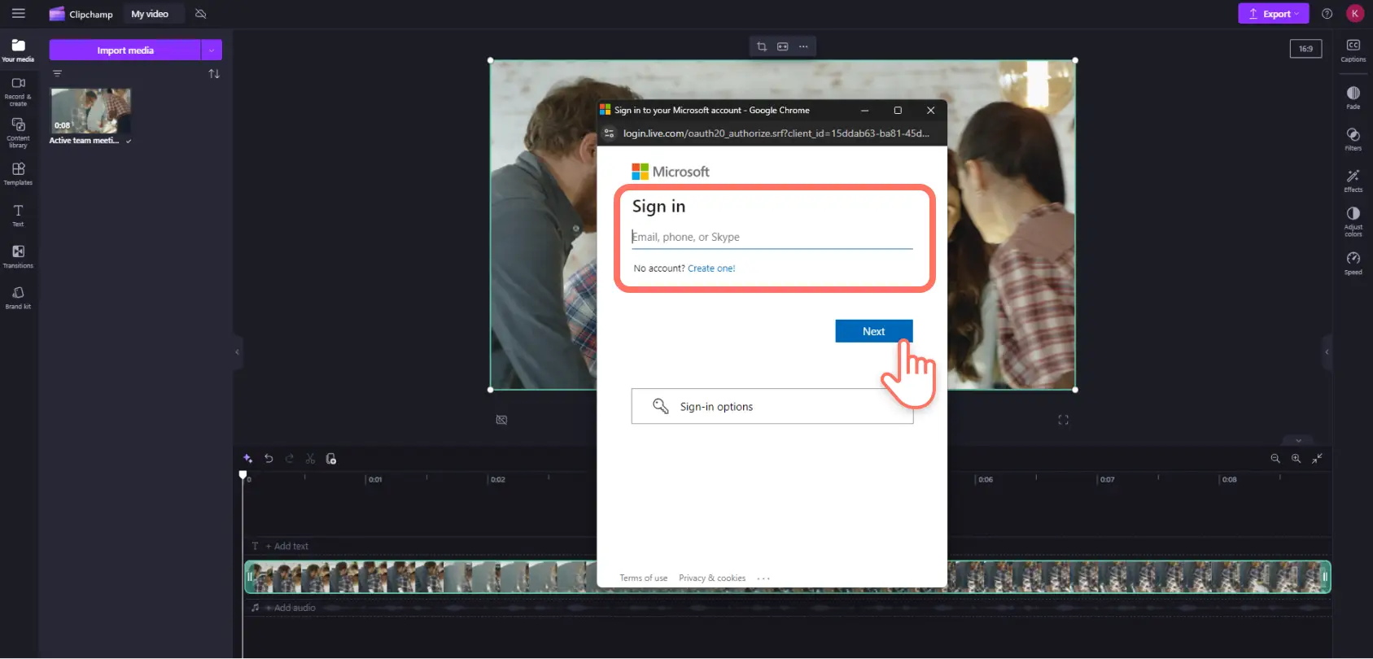This screenshot has height=659, width=1373.
Task: Open the Templates panel
Action: 18,173
